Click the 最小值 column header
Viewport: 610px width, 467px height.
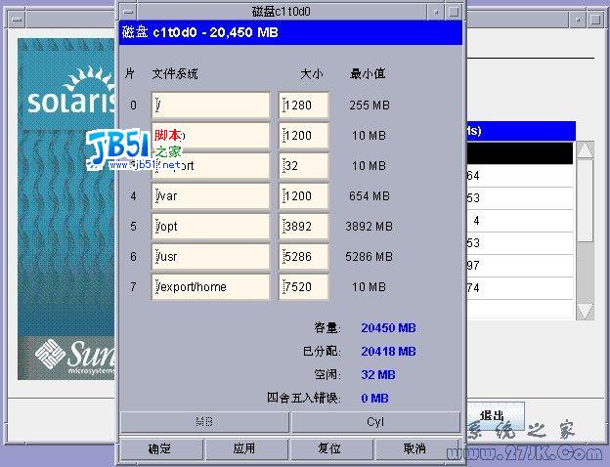[x=368, y=73]
